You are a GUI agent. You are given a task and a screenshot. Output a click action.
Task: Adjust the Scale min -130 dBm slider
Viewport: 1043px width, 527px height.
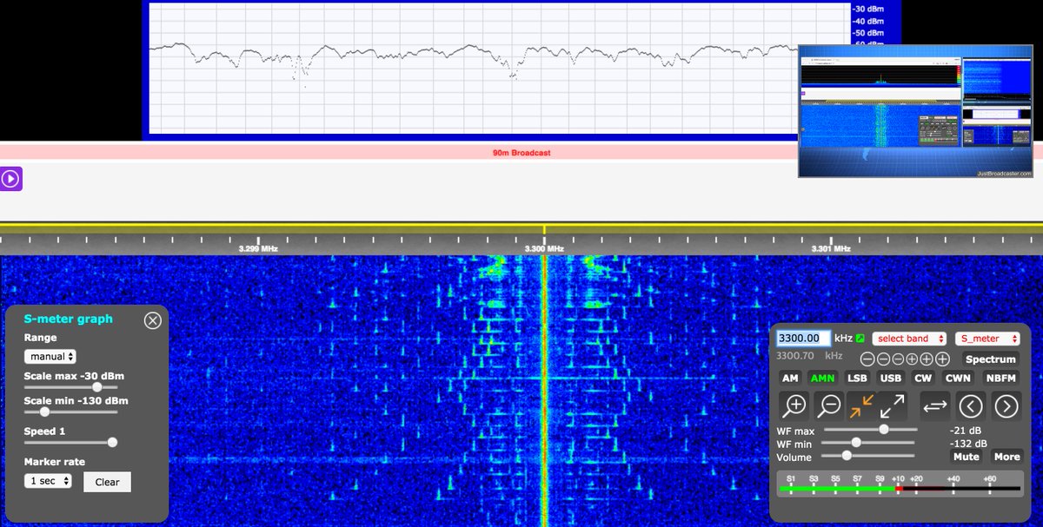click(x=70, y=412)
